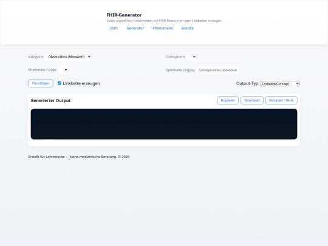
Task: Open the Start navigation link
Action: tap(114, 28)
